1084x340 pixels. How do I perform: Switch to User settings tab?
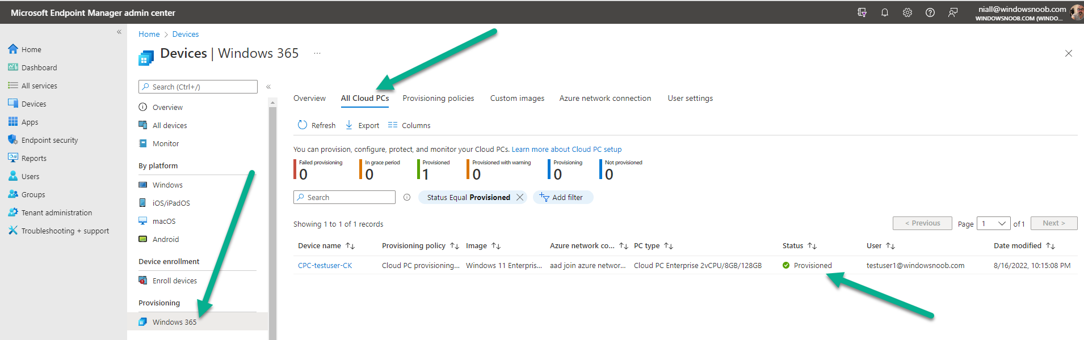point(690,98)
